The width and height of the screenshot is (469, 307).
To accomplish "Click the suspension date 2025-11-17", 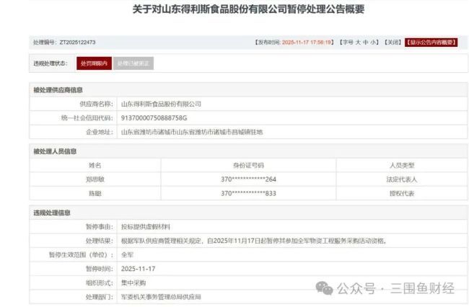I will [138, 269].
